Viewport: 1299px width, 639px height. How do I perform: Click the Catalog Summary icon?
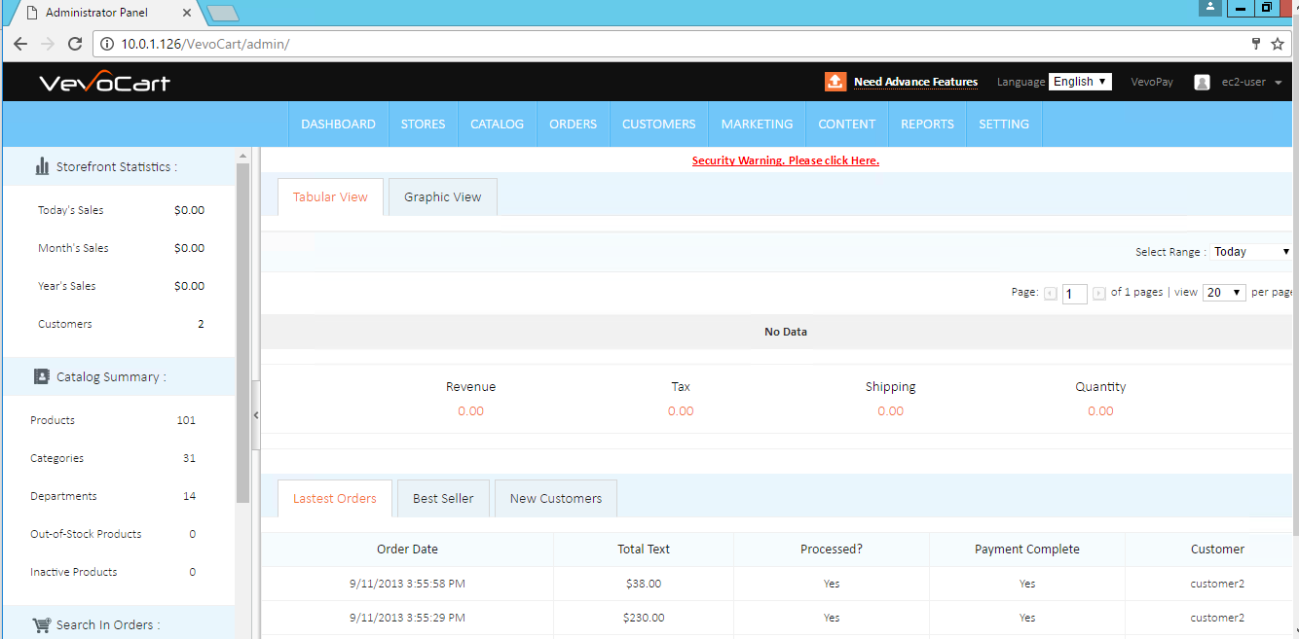click(42, 376)
